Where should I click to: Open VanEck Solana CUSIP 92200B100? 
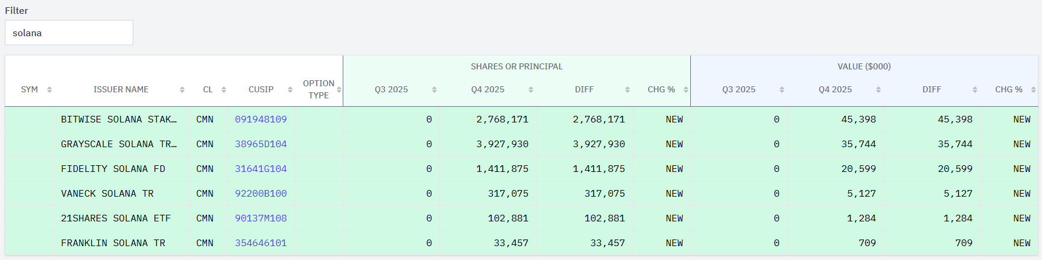(261, 194)
